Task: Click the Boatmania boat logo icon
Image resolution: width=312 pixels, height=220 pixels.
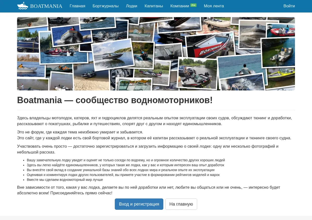Action: pyautogui.click(x=23, y=6)
